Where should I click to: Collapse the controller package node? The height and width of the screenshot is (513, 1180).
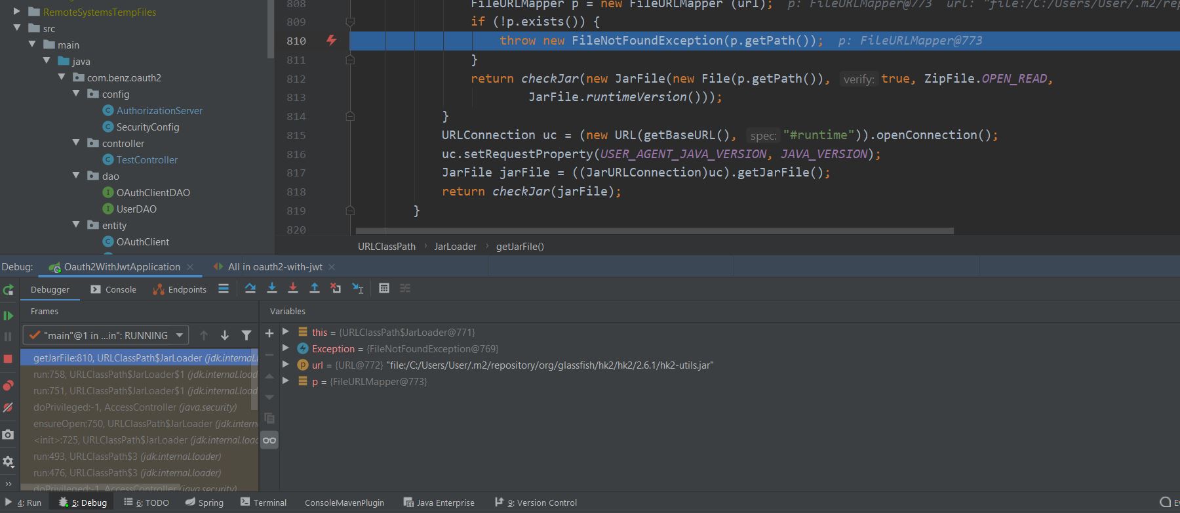[76, 143]
